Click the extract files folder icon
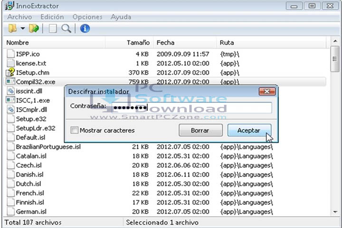 [x=34, y=28]
